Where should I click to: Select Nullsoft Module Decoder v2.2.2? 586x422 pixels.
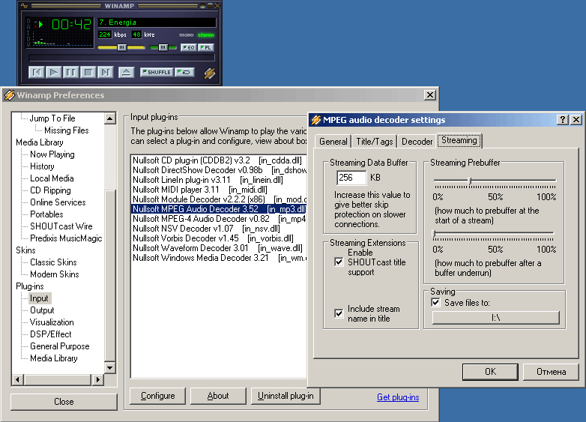click(218, 199)
